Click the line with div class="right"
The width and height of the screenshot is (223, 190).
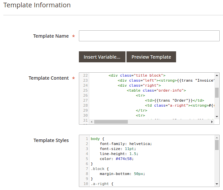click(x=139, y=85)
